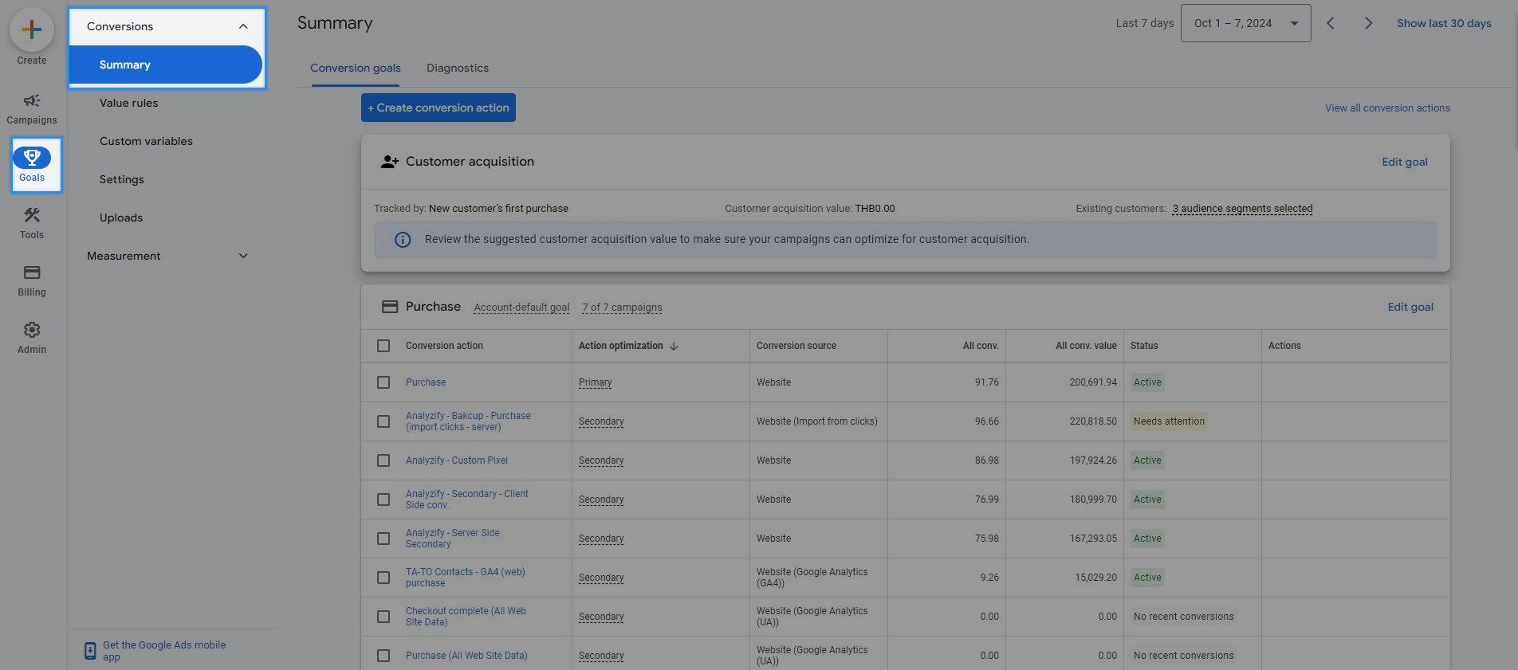Viewport: 1518px width, 670px height.
Task: Open the Oct 1 – 7, 2024 date dropdown
Action: (x=1245, y=23)
